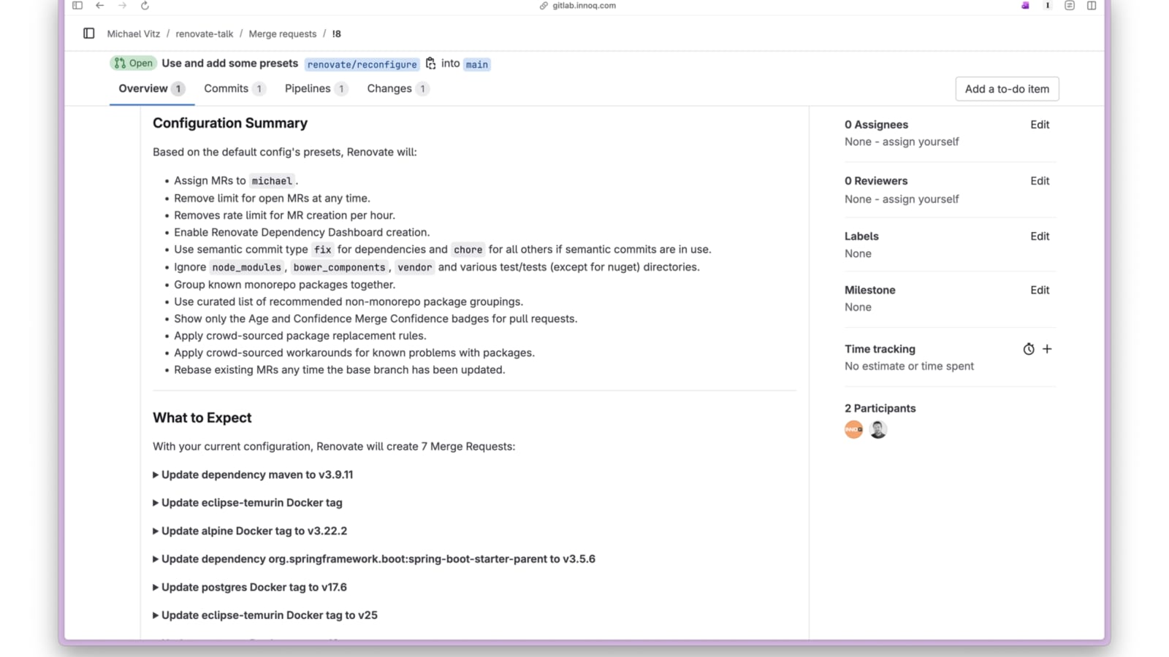Edit the Labels section

point(1040,237)
